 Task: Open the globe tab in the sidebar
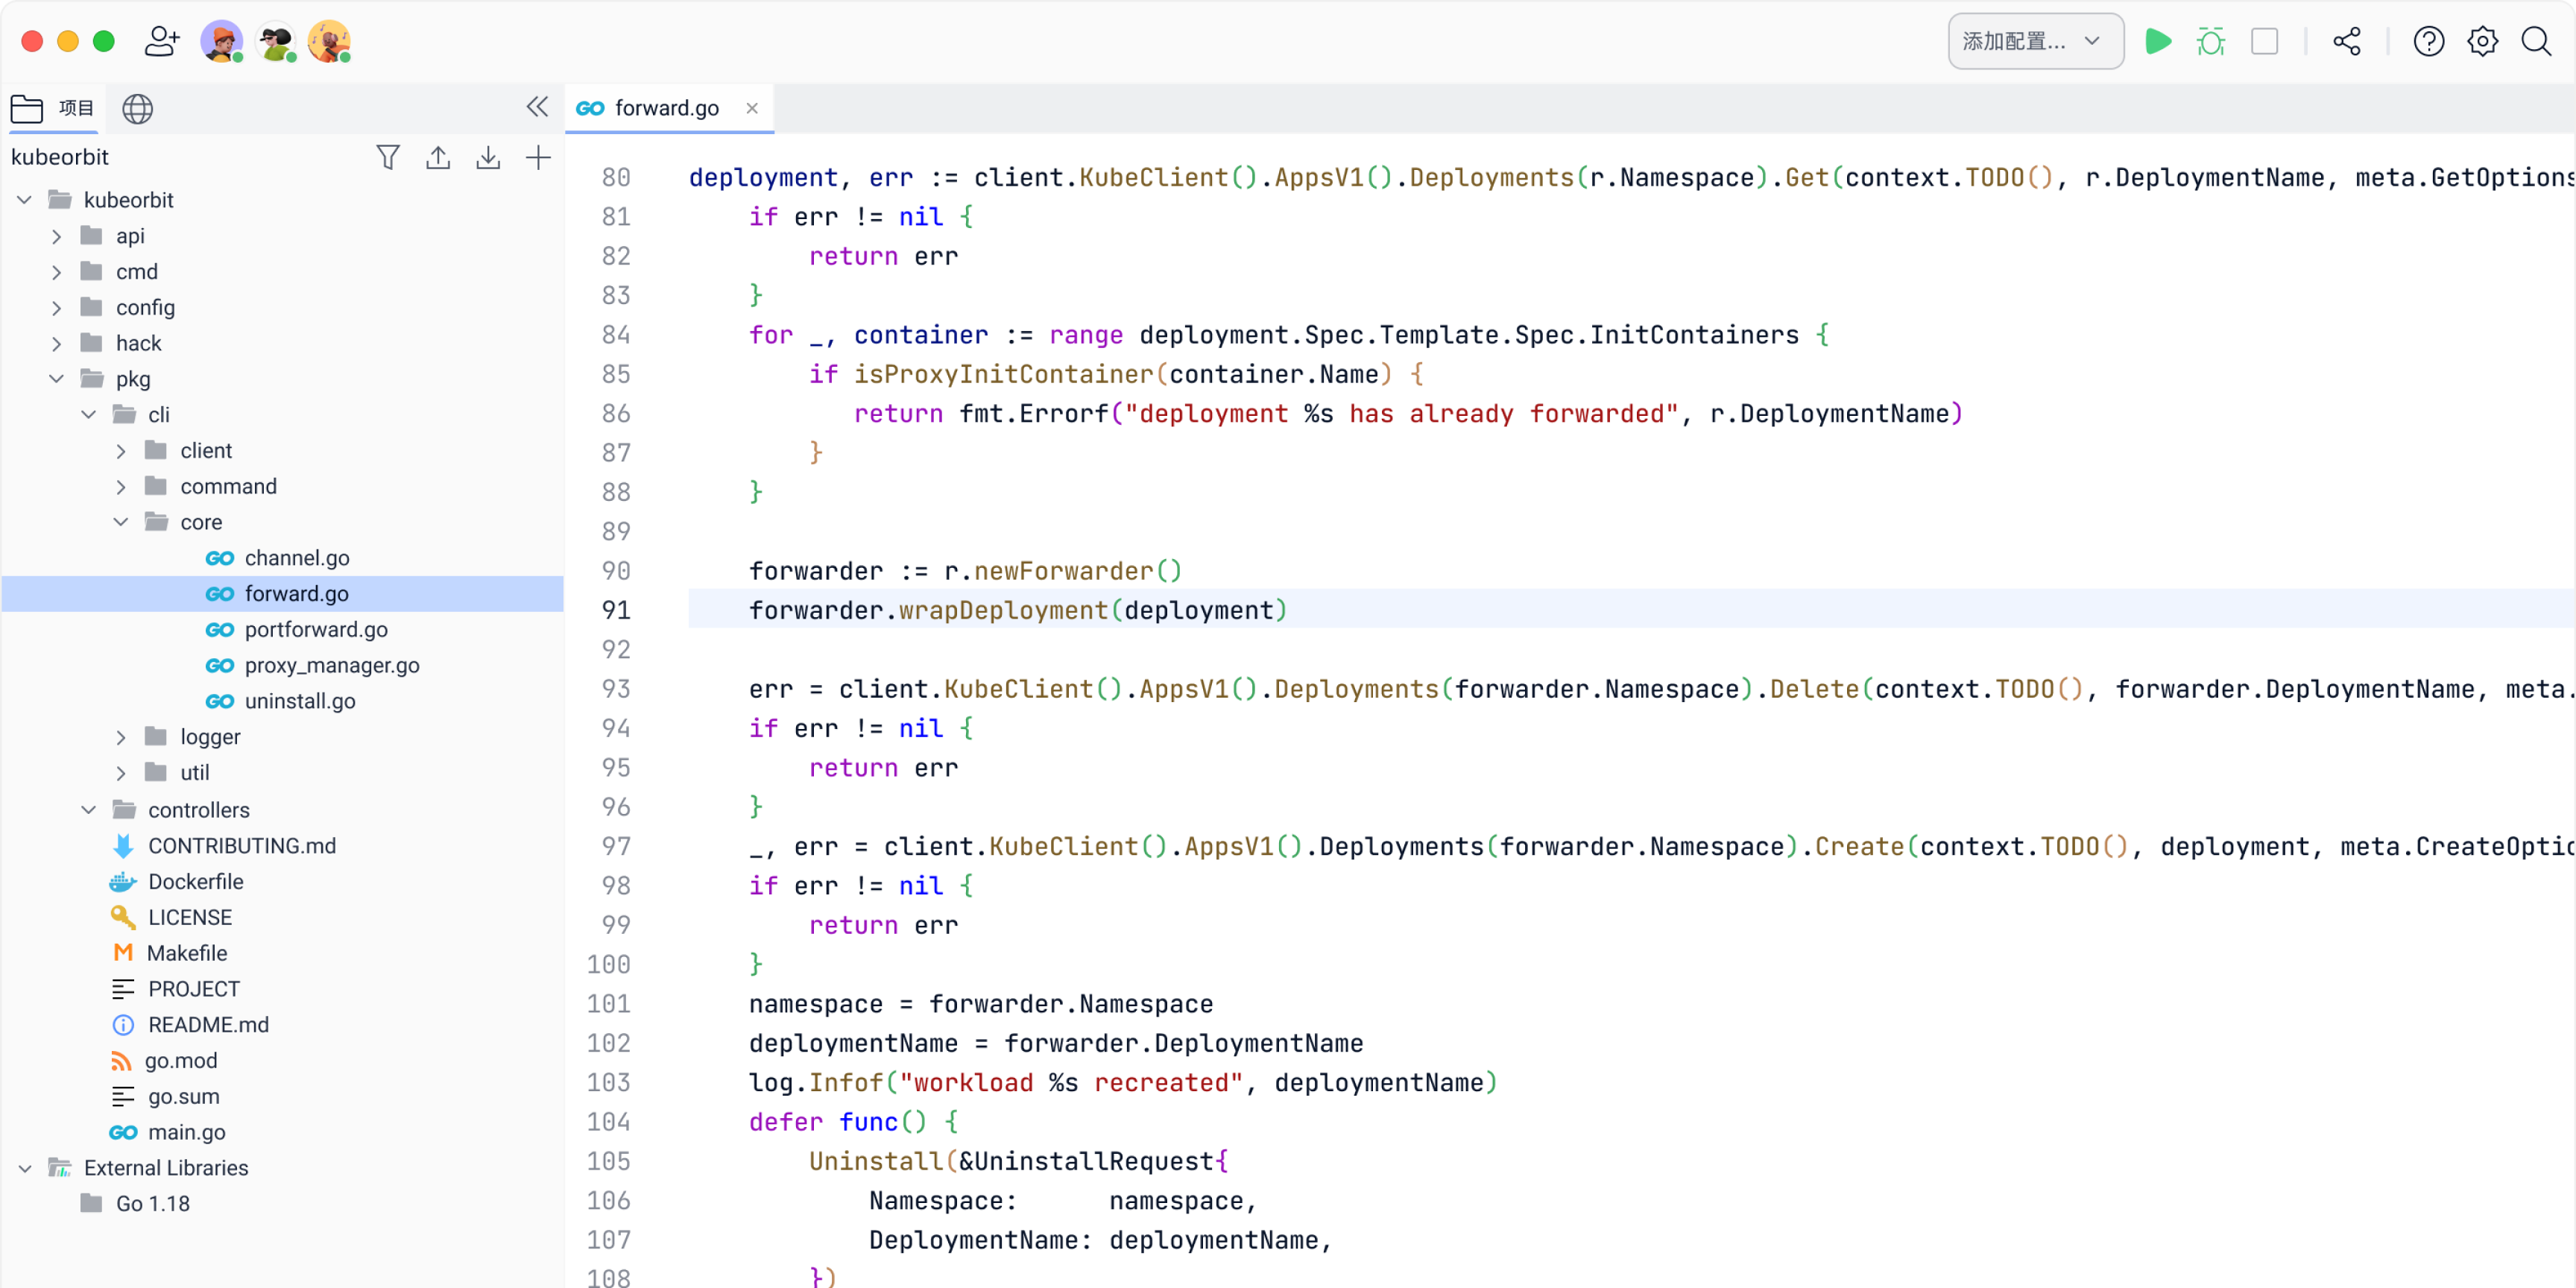[137, 108]
